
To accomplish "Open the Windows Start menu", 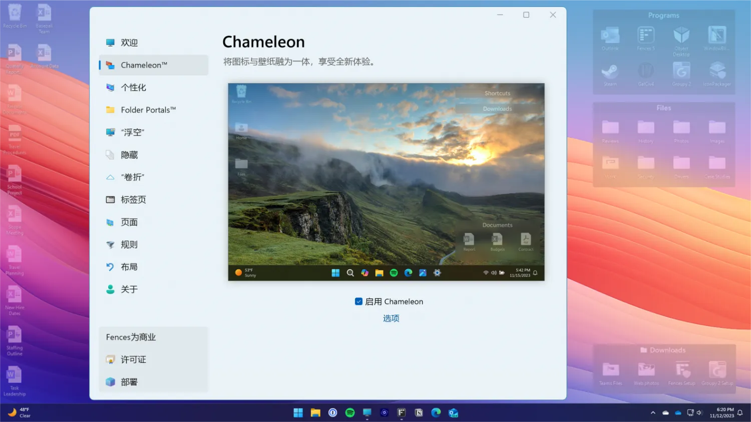I will pyautogui.click(x=298, y=412).
